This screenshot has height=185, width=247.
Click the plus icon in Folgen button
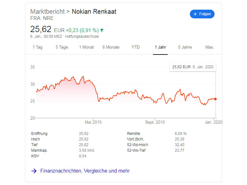(x=195, y=14)
